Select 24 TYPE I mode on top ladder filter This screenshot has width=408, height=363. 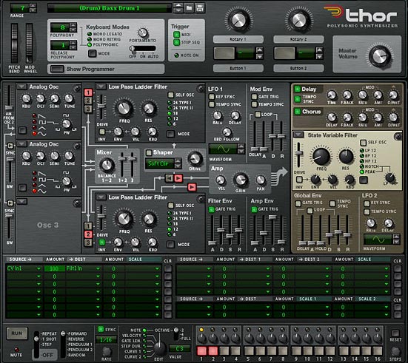[170, 103]
